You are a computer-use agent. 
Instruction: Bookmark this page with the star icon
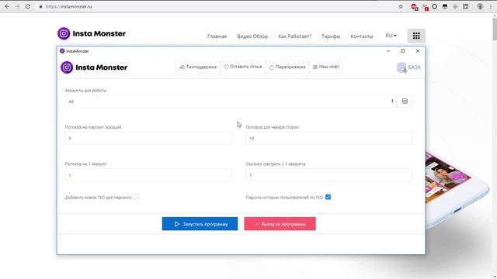401,6
